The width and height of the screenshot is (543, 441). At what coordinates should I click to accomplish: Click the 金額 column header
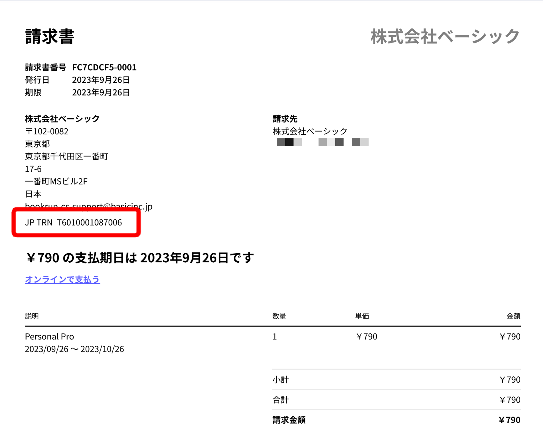pos(514,316)
